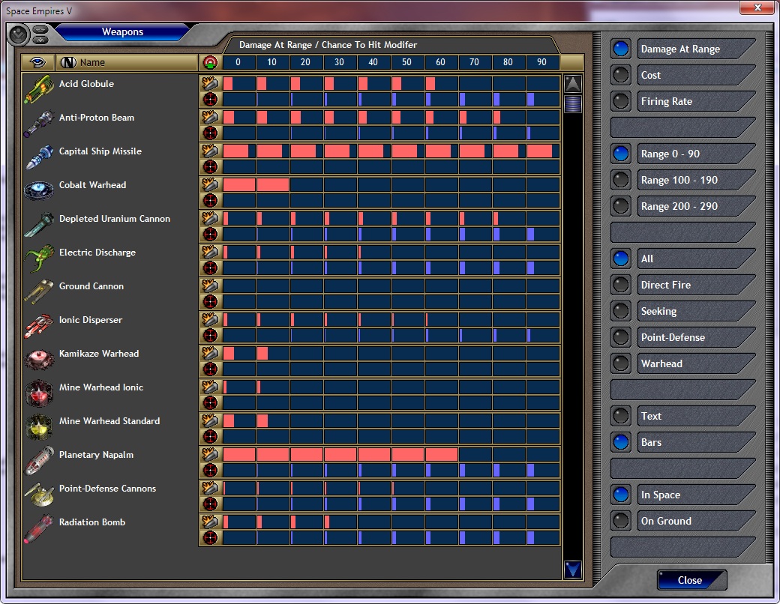
Task: Click the N name sort icon
Action: coord(68,62)
